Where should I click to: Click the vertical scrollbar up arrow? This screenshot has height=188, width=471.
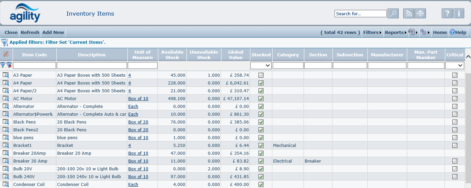click(x=468, y=57)
